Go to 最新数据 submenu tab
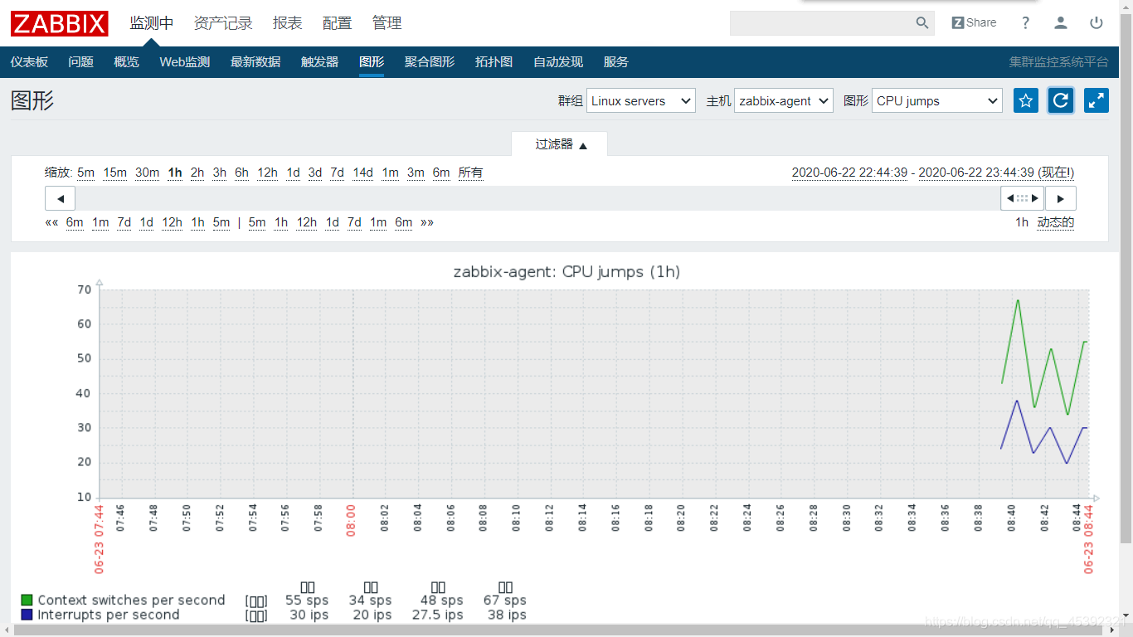Image resolution: width=1133 pixels, height=637 pixels. [255, 62]
